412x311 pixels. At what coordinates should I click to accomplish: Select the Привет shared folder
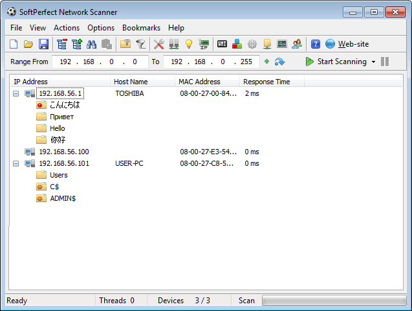pos(61,117)
